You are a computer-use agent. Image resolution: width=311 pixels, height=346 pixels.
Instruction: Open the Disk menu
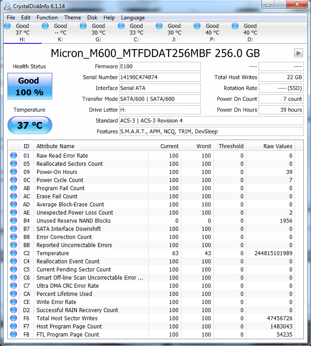(x=92, y=18)
